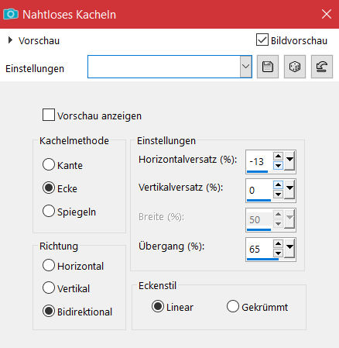
Task: Click the Einstellungen presets text field
Action: coord(164,67)
